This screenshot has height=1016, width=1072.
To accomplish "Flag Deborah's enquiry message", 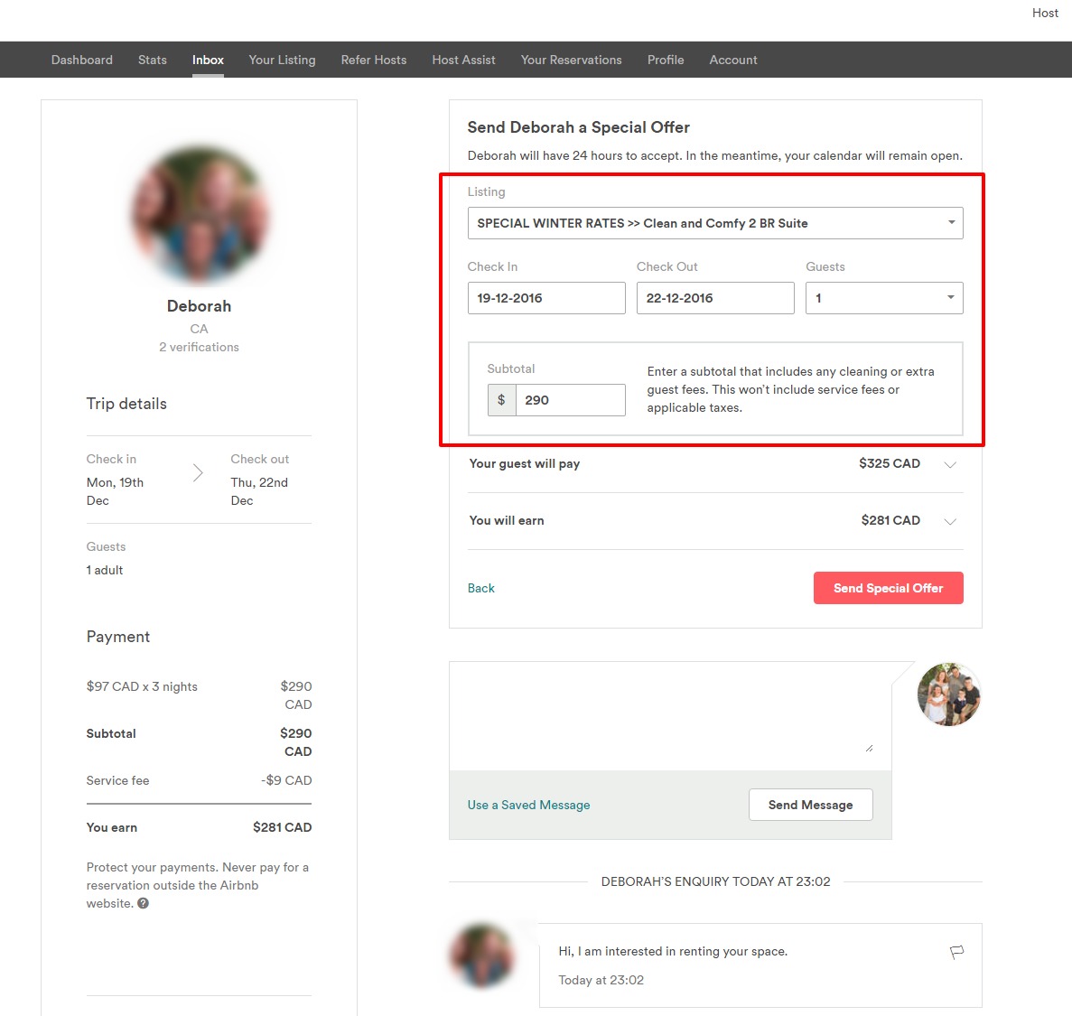I will pyautogui.click(x=956, y=952).
